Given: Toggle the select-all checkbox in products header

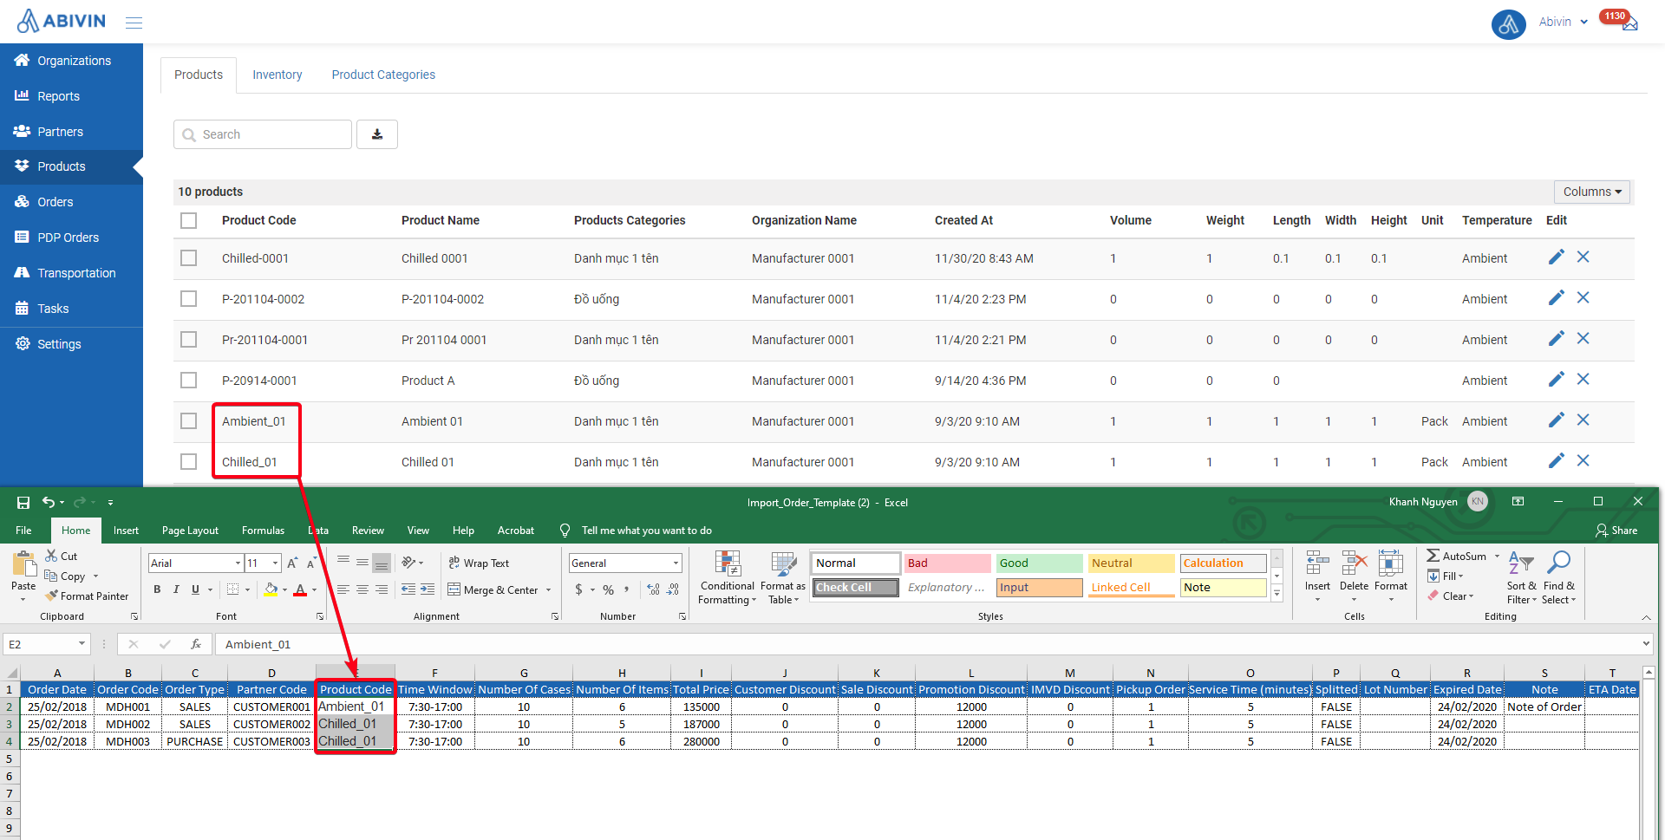Looking at the screenshot, I should tap(188, 221).
